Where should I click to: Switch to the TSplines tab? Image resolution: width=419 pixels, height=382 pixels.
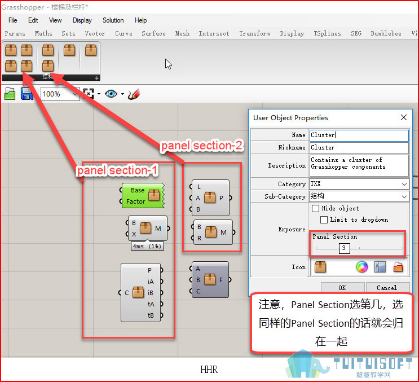(327, 33)
